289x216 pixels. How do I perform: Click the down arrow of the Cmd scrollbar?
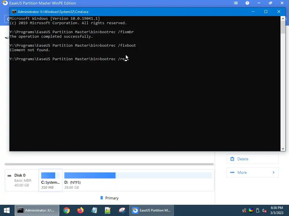[x=283, y=149]
